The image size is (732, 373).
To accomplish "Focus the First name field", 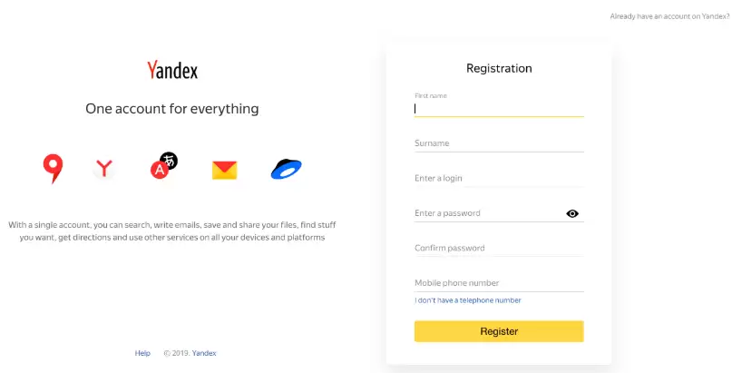I will coord(498,108).
